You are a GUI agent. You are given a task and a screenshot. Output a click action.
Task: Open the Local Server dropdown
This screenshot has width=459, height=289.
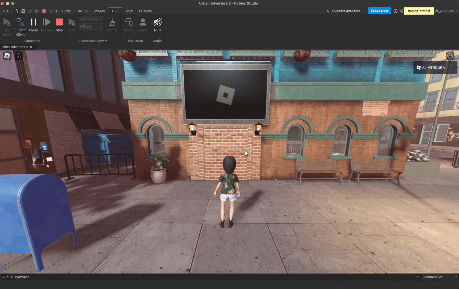tap(91, 19)
